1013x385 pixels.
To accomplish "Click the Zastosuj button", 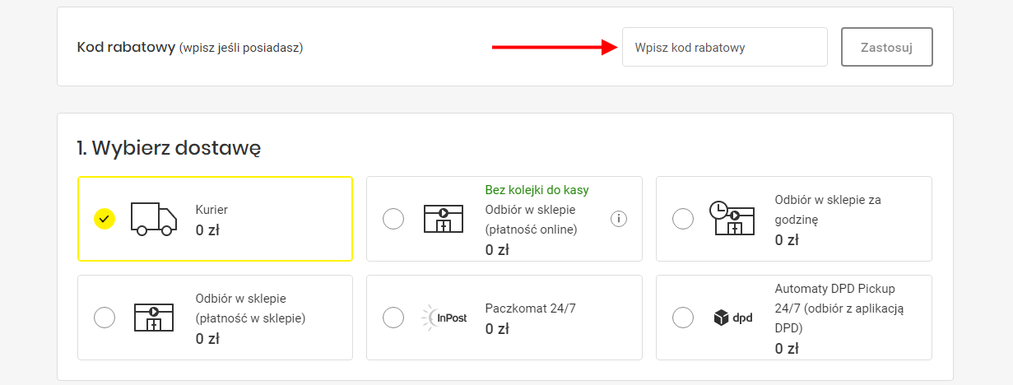I will tap(887, 47).
